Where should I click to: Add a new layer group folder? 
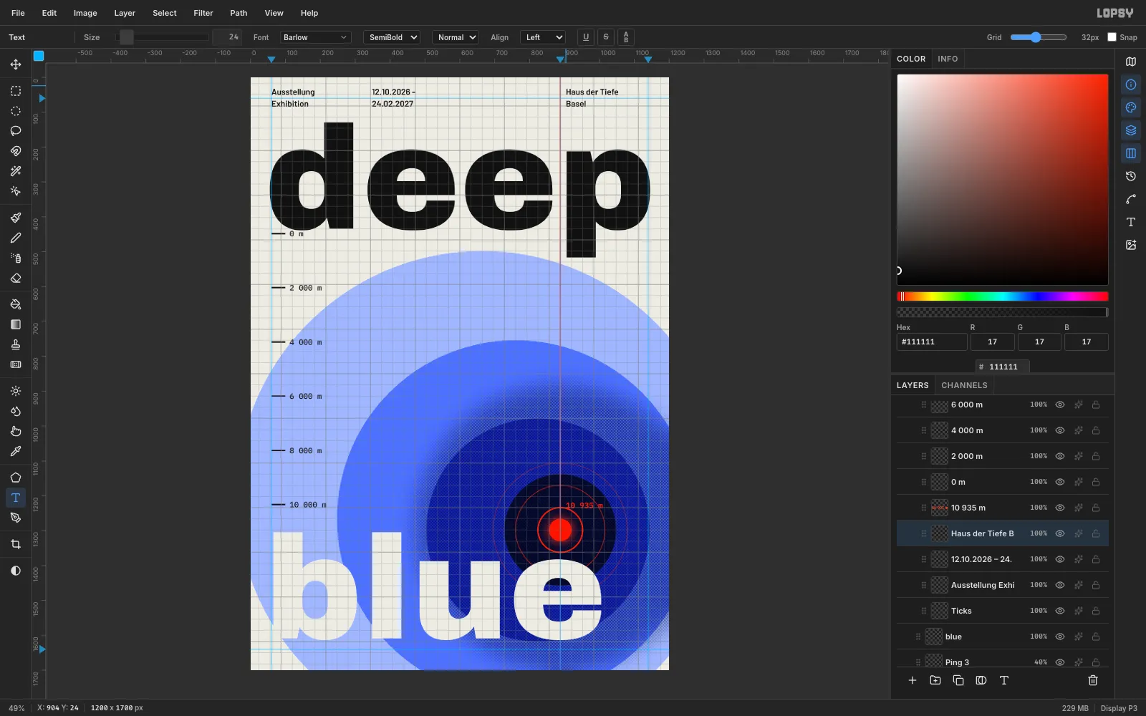point(935,680)
